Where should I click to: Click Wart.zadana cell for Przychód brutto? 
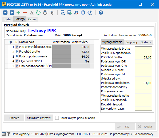[x=62, y=52]
